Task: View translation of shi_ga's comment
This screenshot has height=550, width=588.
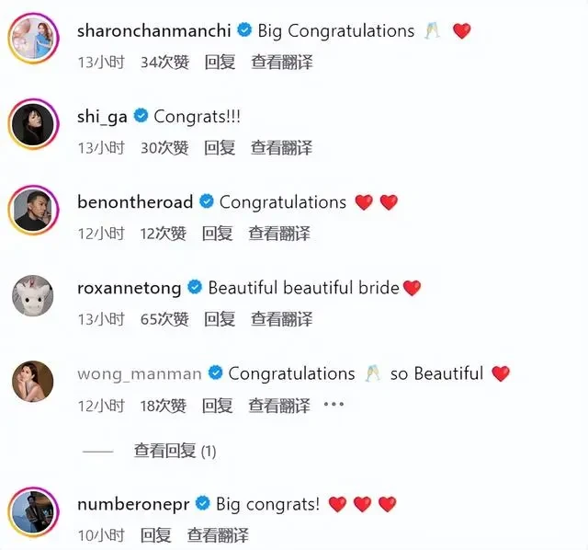Action: pos(281,147)
